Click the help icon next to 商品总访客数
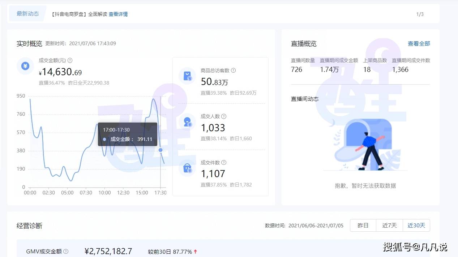Viewport: 458px width, 257px height. point(234,70)
